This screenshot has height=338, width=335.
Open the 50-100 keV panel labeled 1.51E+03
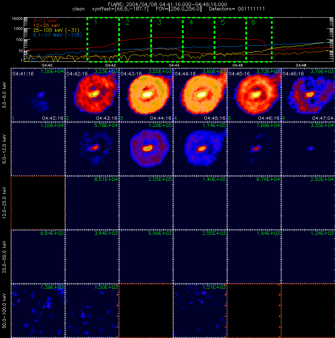point(200,311)
